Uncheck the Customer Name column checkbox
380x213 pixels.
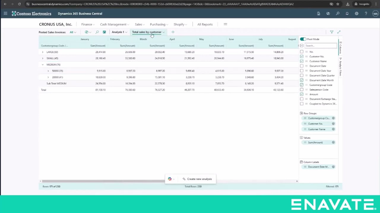tap(302, 61)
